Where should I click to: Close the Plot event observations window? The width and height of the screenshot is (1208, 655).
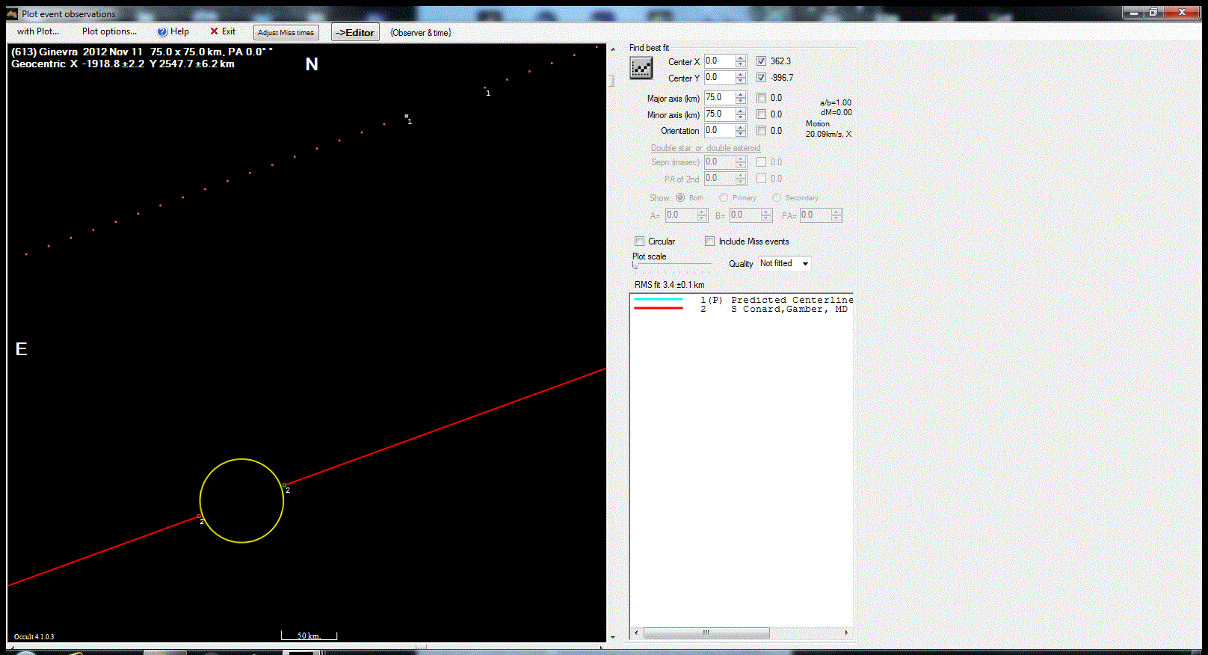1182,12
